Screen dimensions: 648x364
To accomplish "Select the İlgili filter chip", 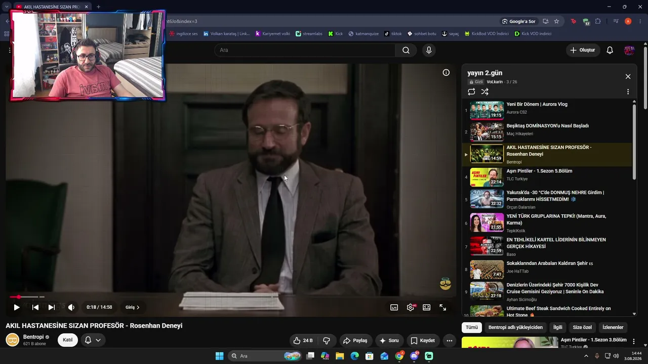I will point(557,327).
